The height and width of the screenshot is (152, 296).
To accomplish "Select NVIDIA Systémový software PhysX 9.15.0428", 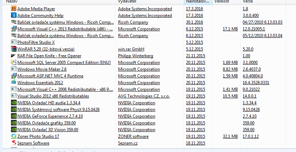I will (58, 110).
